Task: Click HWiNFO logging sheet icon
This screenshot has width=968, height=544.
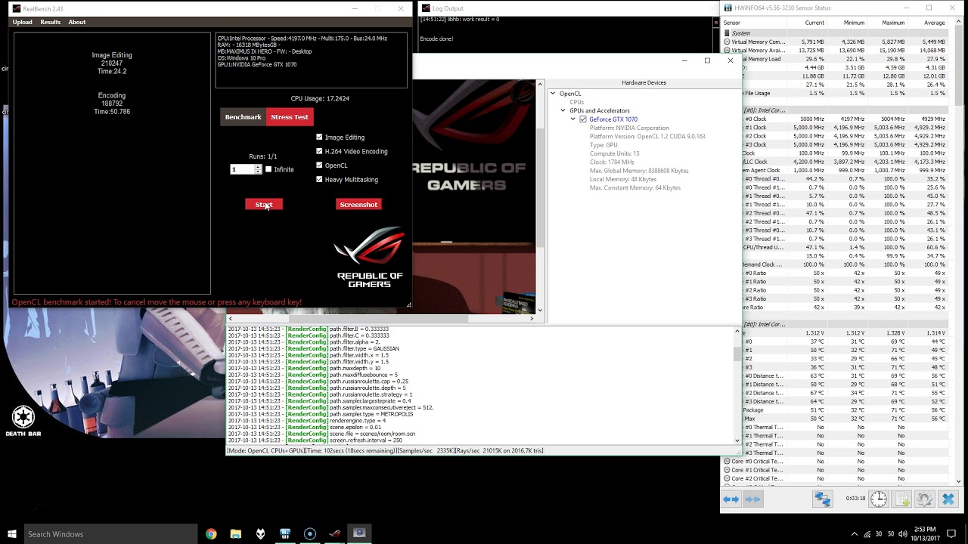Action: click(x=901, y=499)
